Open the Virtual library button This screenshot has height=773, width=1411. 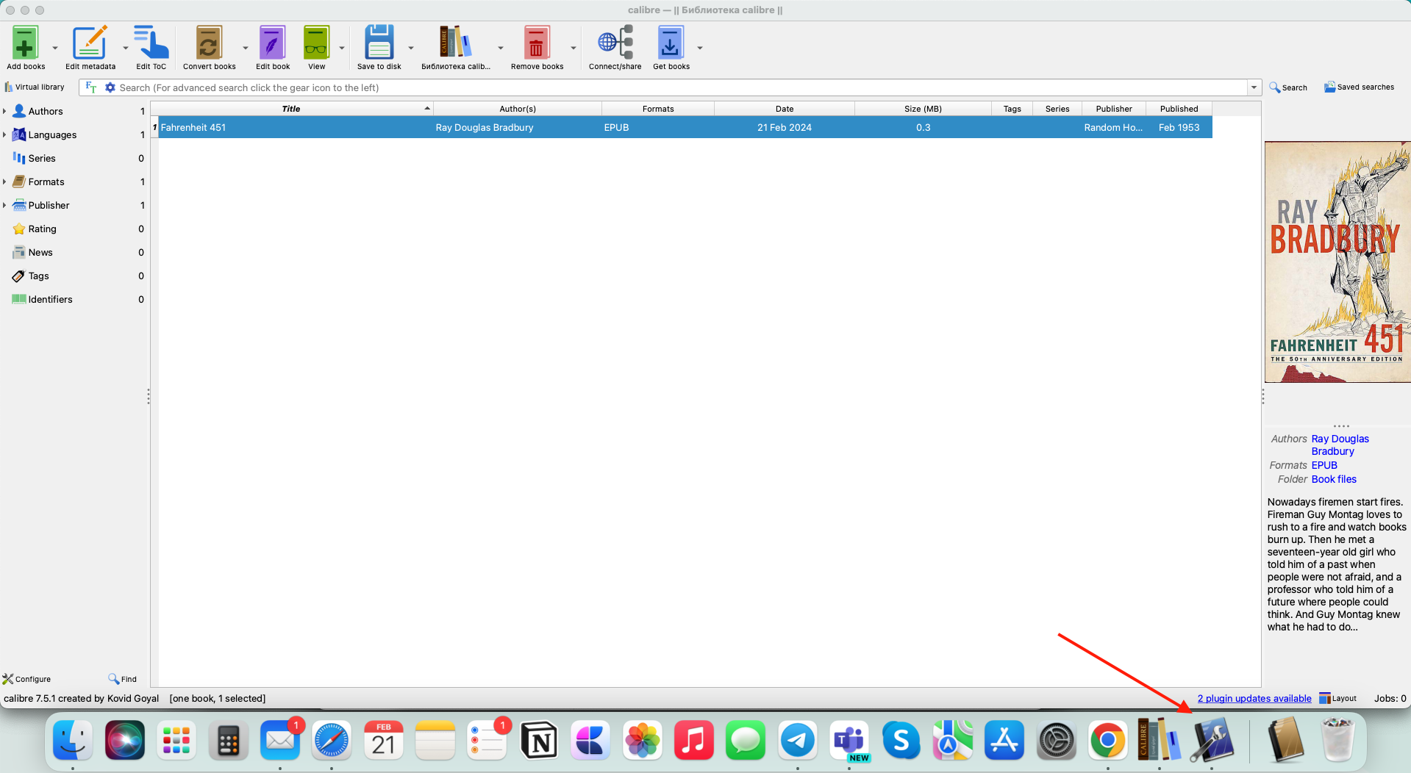(35, 87)
